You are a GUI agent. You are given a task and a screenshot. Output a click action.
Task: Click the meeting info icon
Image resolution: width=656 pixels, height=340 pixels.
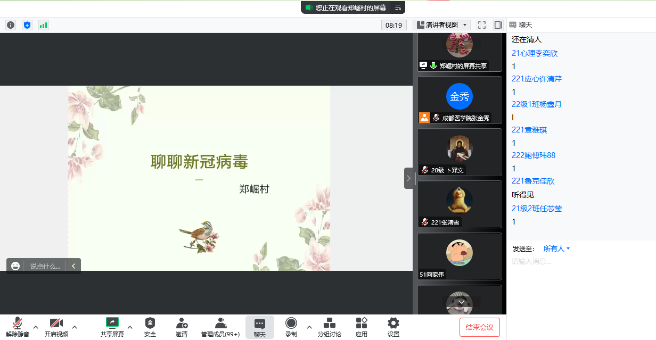pos(11,25)
